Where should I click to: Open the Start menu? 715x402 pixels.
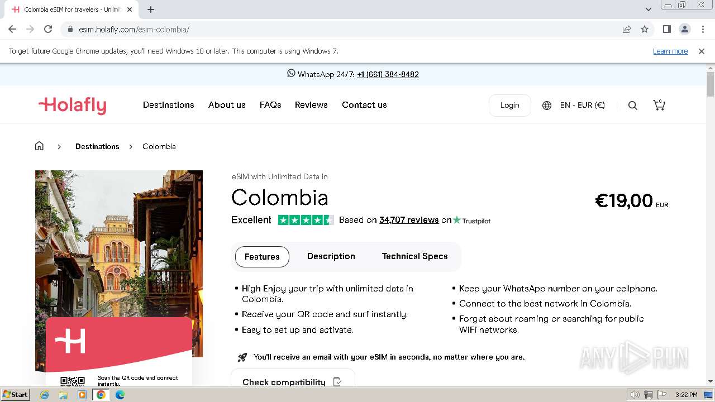pyautogui.click(x=16, y=395)
